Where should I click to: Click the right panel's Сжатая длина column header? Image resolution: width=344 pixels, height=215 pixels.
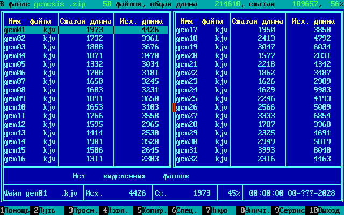(x=257, y=21)
